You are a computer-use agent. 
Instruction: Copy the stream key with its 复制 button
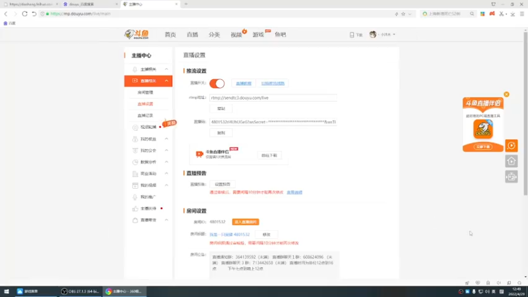pos(221,133)
